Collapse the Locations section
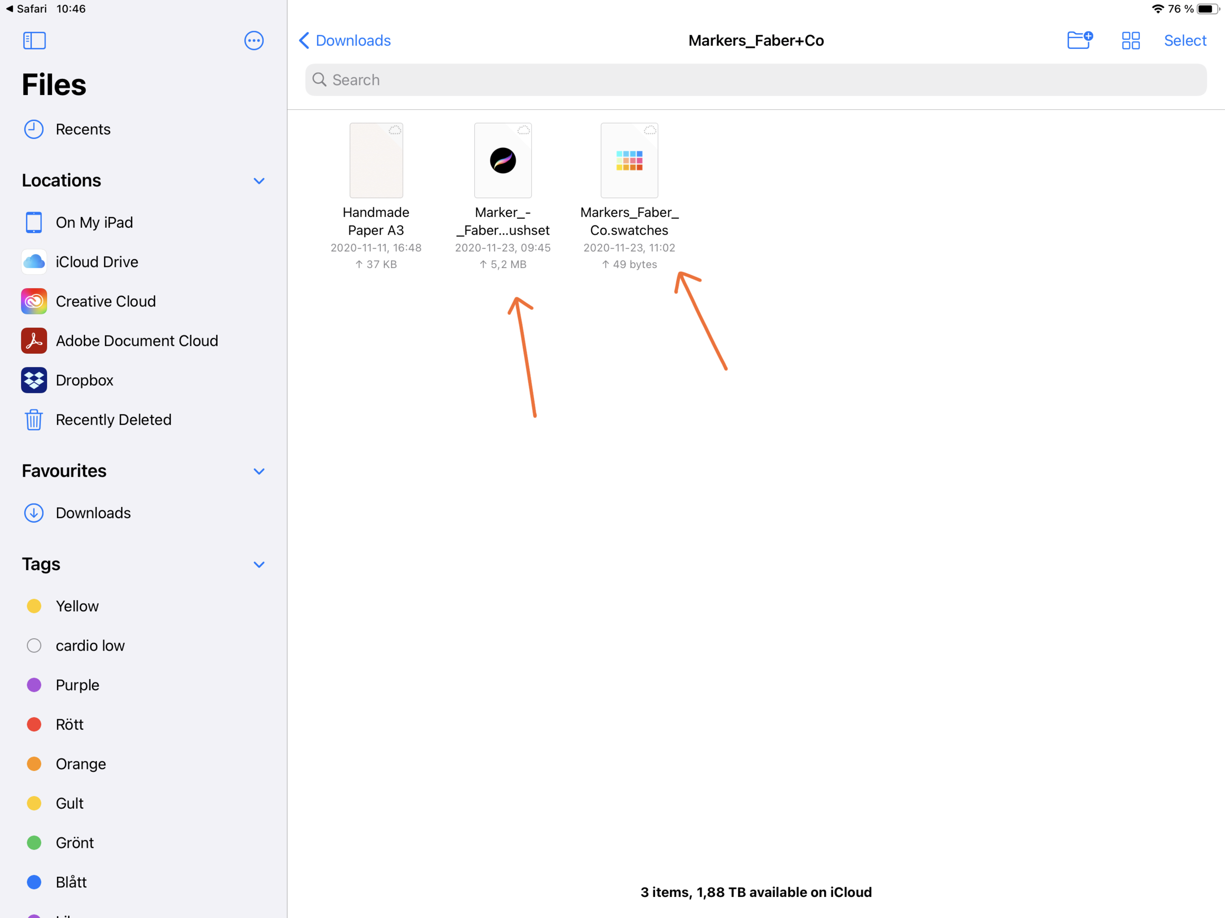Screen dimensions: 1225x918 (x=259, y=181)
